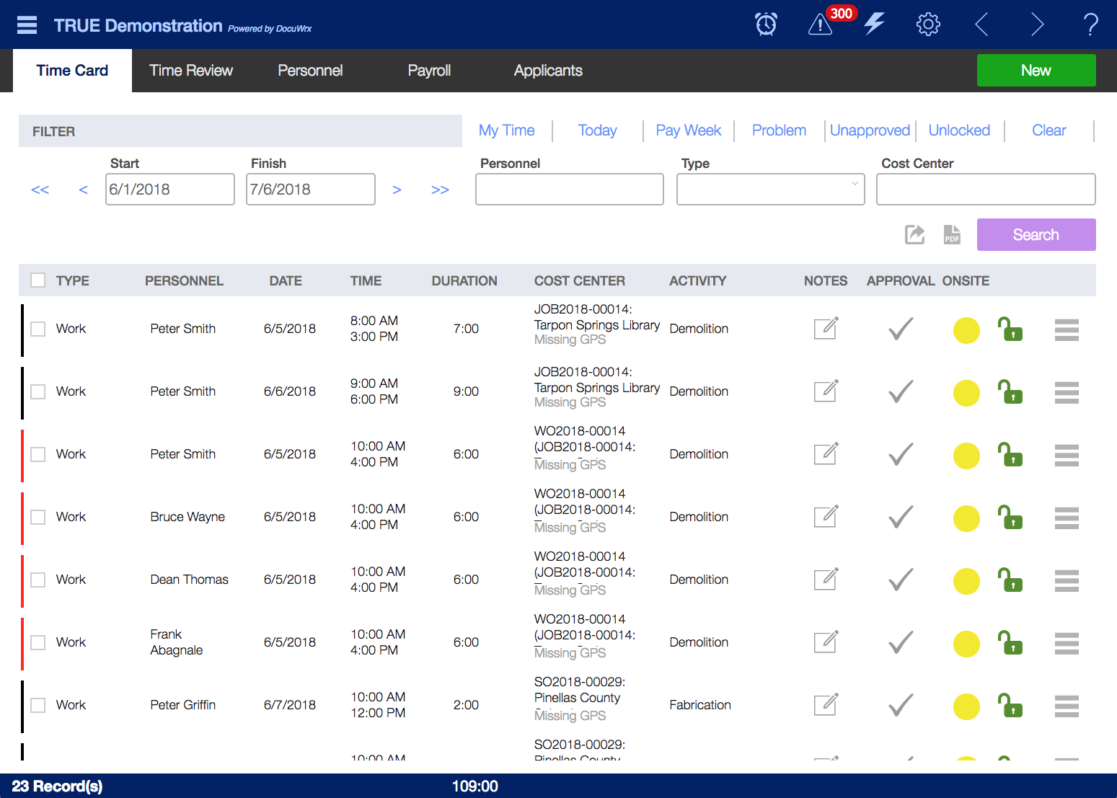Select the checkbox on Bruce Wayne's row
The height and width of the screenshot is (798, 1117).
(x=37, y=517)
